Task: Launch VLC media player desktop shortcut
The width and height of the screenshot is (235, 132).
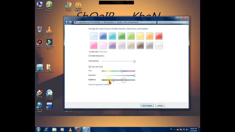Action: pyautogui.click(x=49, y=32)
